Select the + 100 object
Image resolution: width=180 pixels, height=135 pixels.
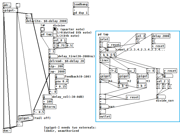(x=48, y=101)
